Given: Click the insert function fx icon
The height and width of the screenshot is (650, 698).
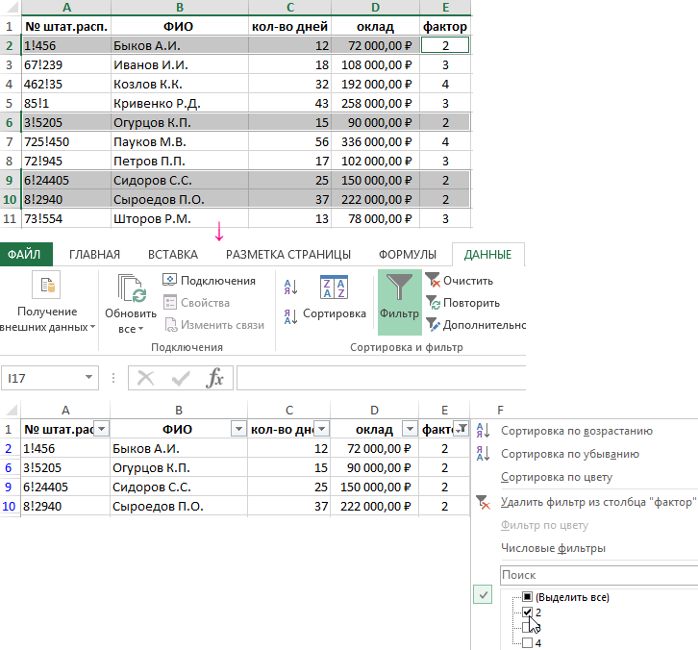Looking at the screenshot, I should [215, 378].
